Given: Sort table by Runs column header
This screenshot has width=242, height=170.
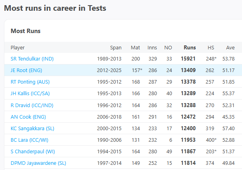Looking at the screenshot, I should [190, 48].
